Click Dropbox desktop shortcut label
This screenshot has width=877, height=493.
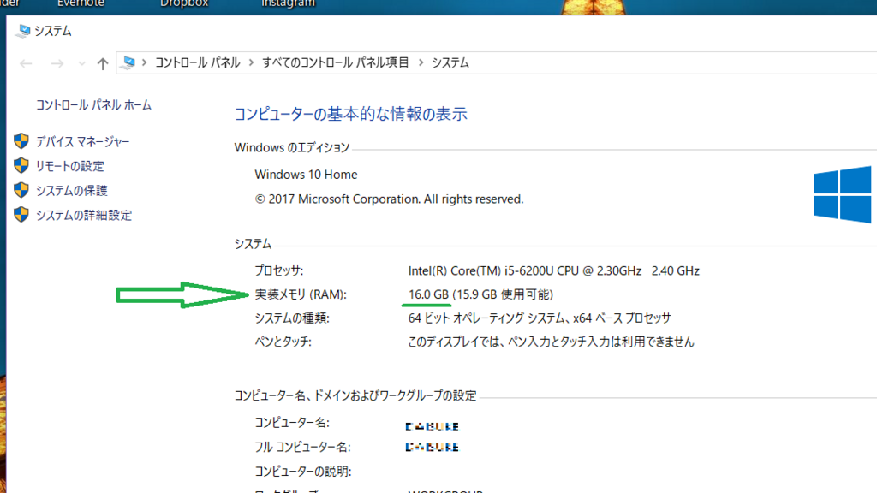tap(184, 3)
